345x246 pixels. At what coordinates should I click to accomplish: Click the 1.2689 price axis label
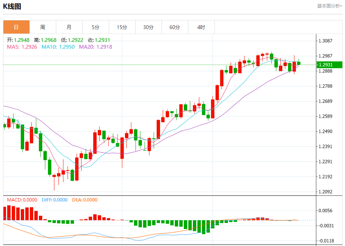click(325, 101)
